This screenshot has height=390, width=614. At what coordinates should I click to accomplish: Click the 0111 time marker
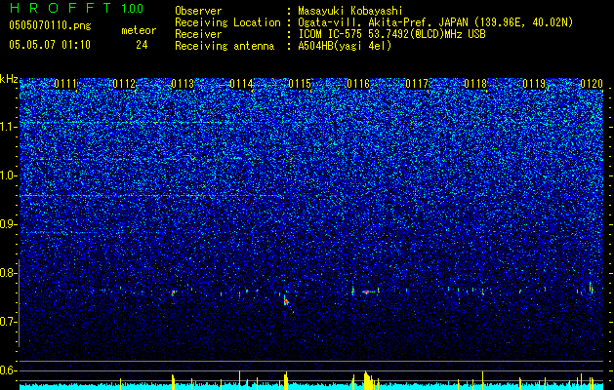(x=65, y=84)
